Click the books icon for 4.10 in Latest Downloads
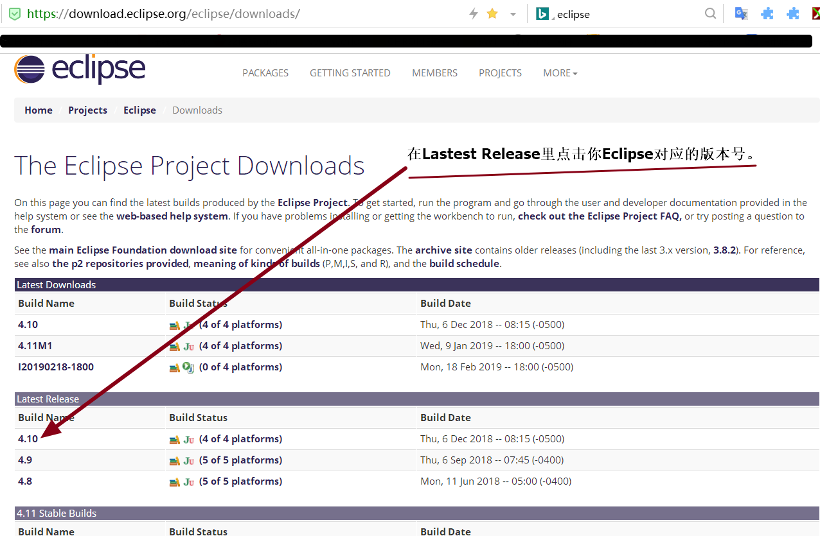 pos(174,325)
